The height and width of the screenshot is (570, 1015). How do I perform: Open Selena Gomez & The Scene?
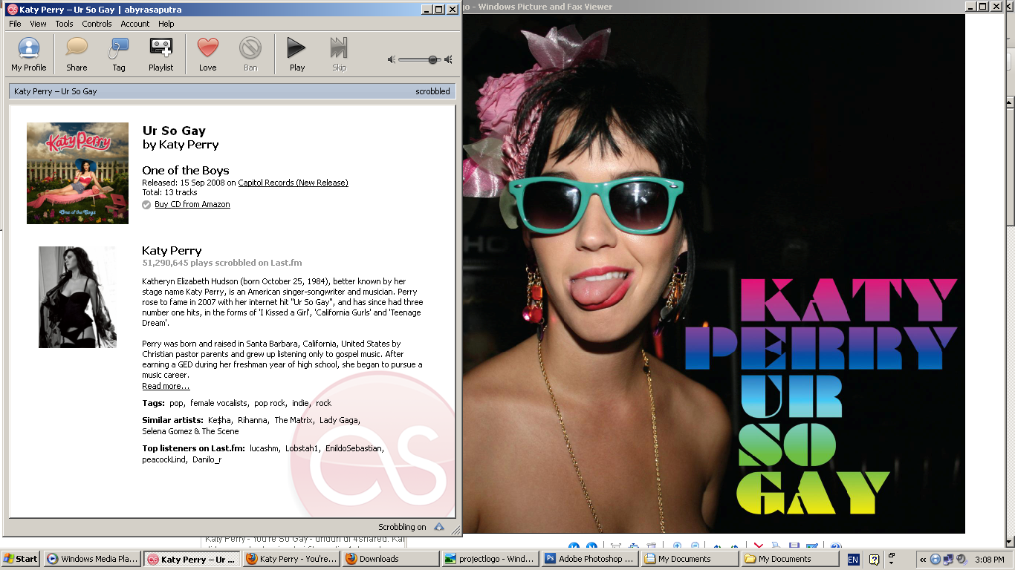[190, 431]
